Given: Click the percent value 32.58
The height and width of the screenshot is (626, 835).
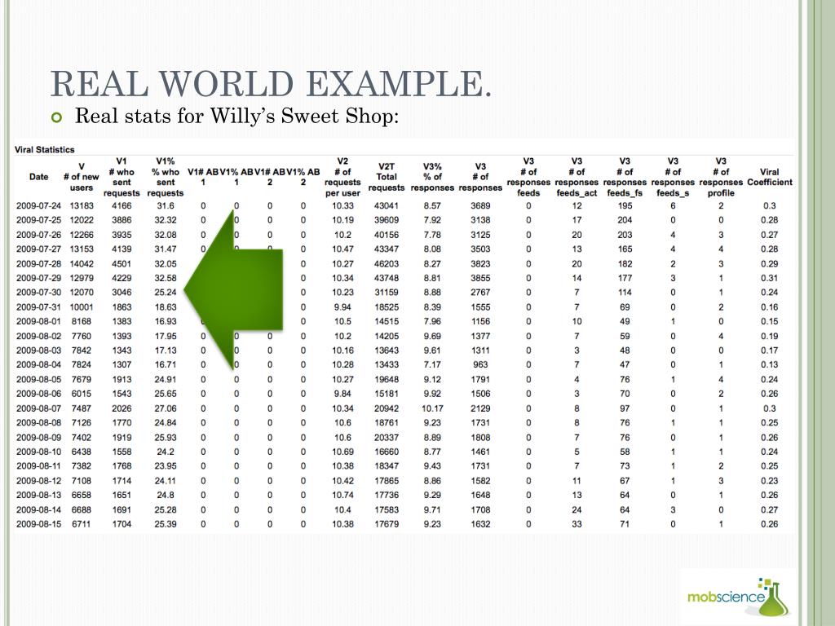Looking at the screenshot, I should tap(166, 278).
